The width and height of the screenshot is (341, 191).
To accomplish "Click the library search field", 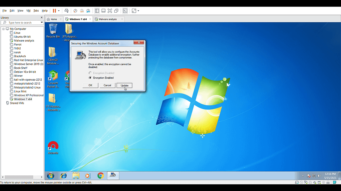I will [x=22, y=23].
